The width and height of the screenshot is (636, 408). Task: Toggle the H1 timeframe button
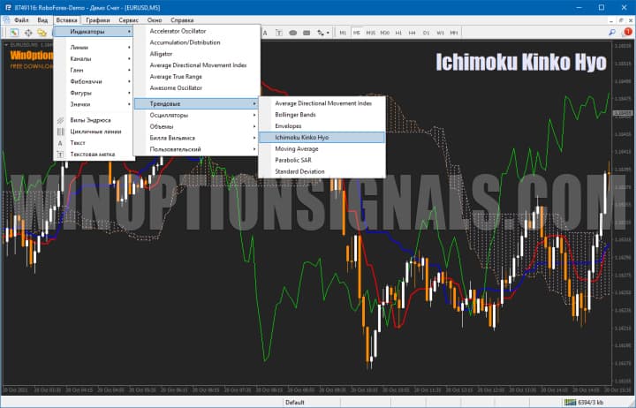(x=398, y=33)
